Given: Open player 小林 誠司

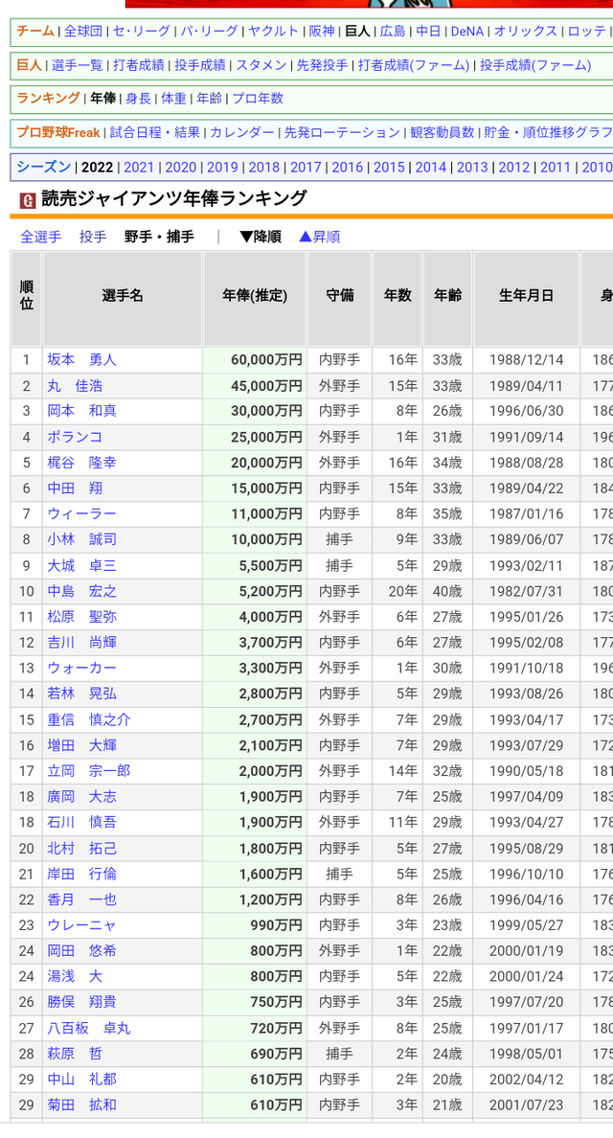Looking at the screenshot, I should click(x=82, y=539).
